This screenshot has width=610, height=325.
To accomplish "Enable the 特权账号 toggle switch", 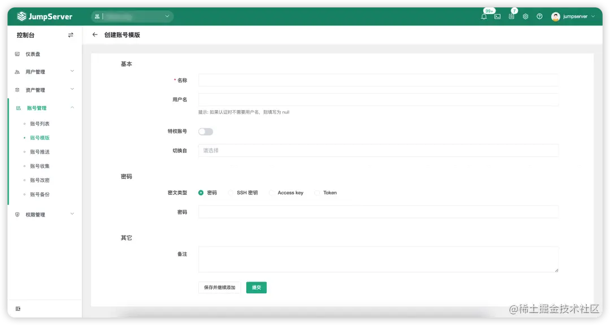I will point(206,131).
